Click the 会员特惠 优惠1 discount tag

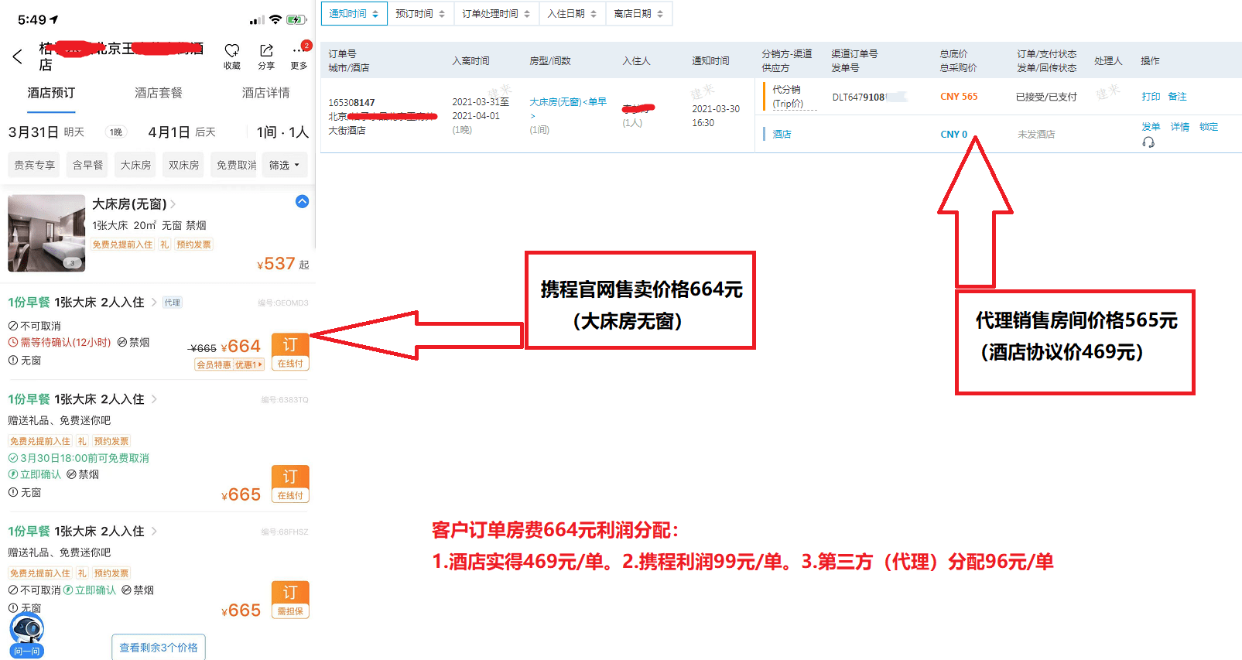(x=229, y=364)
